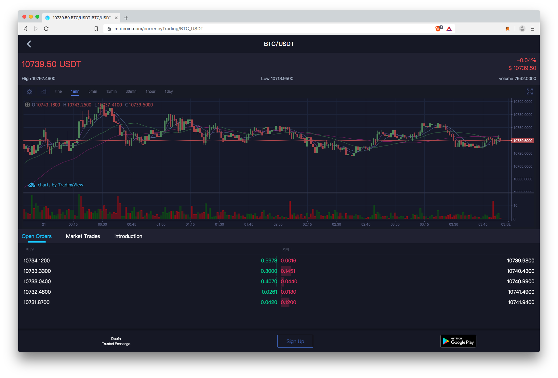Image resolution: width=558 pixels, height=378 pixels.
Task: Click the 10739.50 USDT price heading
Action: [x=51, y=64]
